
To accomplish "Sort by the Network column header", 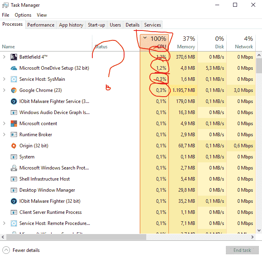I will (x=241, y=43).
